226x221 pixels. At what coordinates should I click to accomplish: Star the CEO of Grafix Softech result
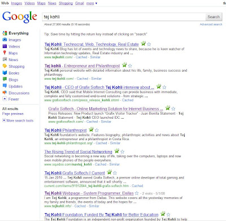click(164, 87)
